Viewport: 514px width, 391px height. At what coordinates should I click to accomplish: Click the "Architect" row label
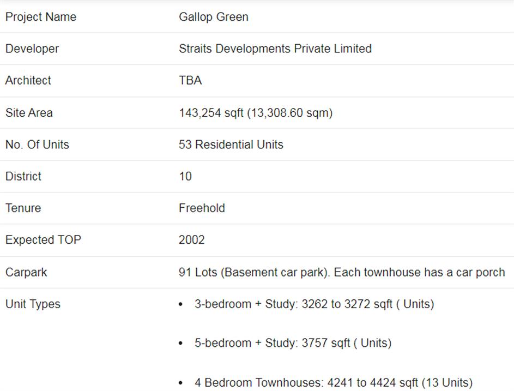coord(28,80)
